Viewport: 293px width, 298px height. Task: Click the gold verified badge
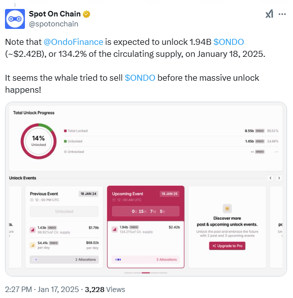point(87,14)
